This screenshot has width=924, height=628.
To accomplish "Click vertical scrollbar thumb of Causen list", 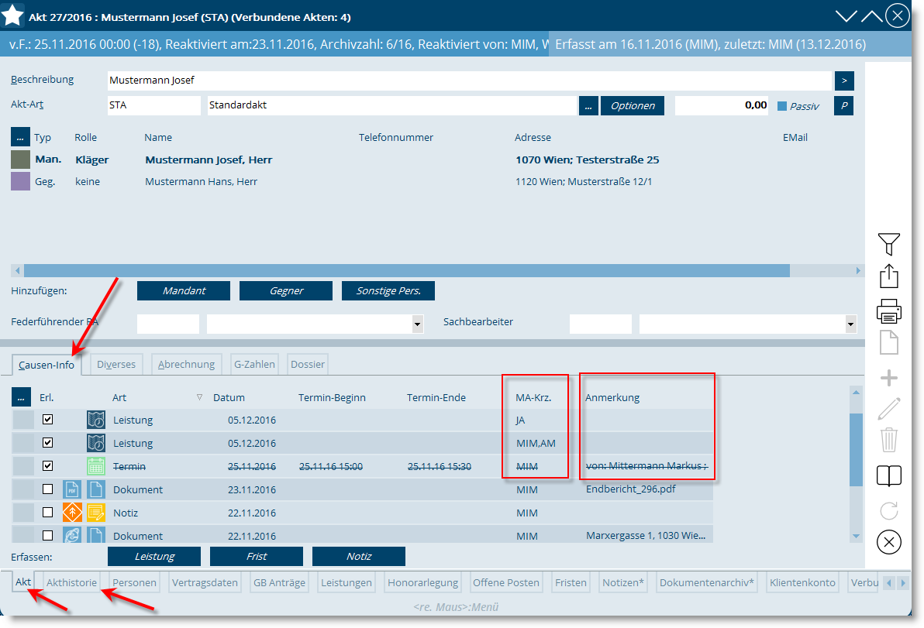I will [856, 450].
